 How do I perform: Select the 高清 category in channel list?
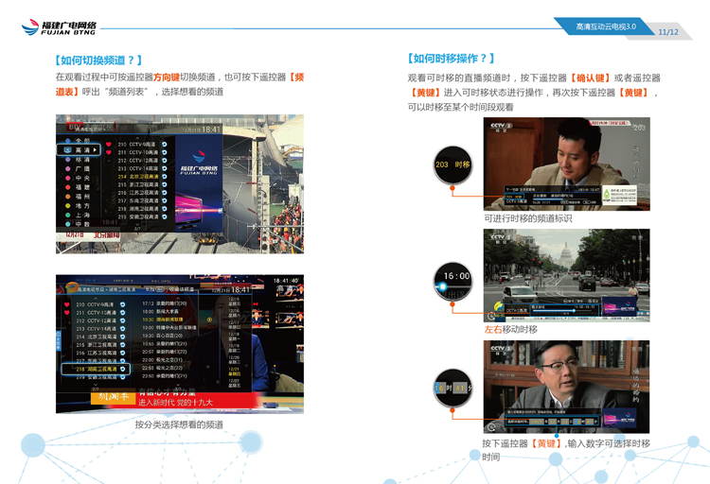click(x=83, y=149)
